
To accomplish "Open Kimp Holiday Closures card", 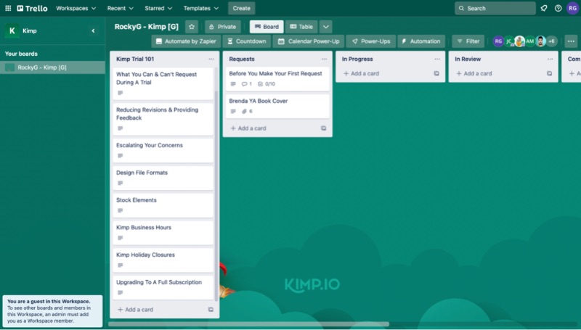I will click(163, 260).
